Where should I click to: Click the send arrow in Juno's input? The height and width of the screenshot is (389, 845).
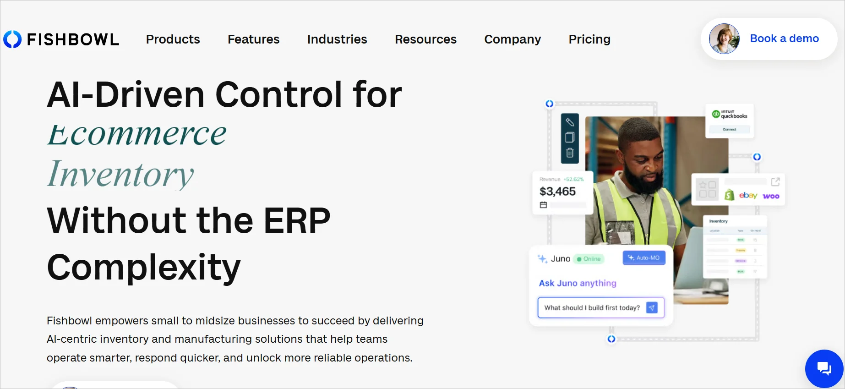coord(652,307)
